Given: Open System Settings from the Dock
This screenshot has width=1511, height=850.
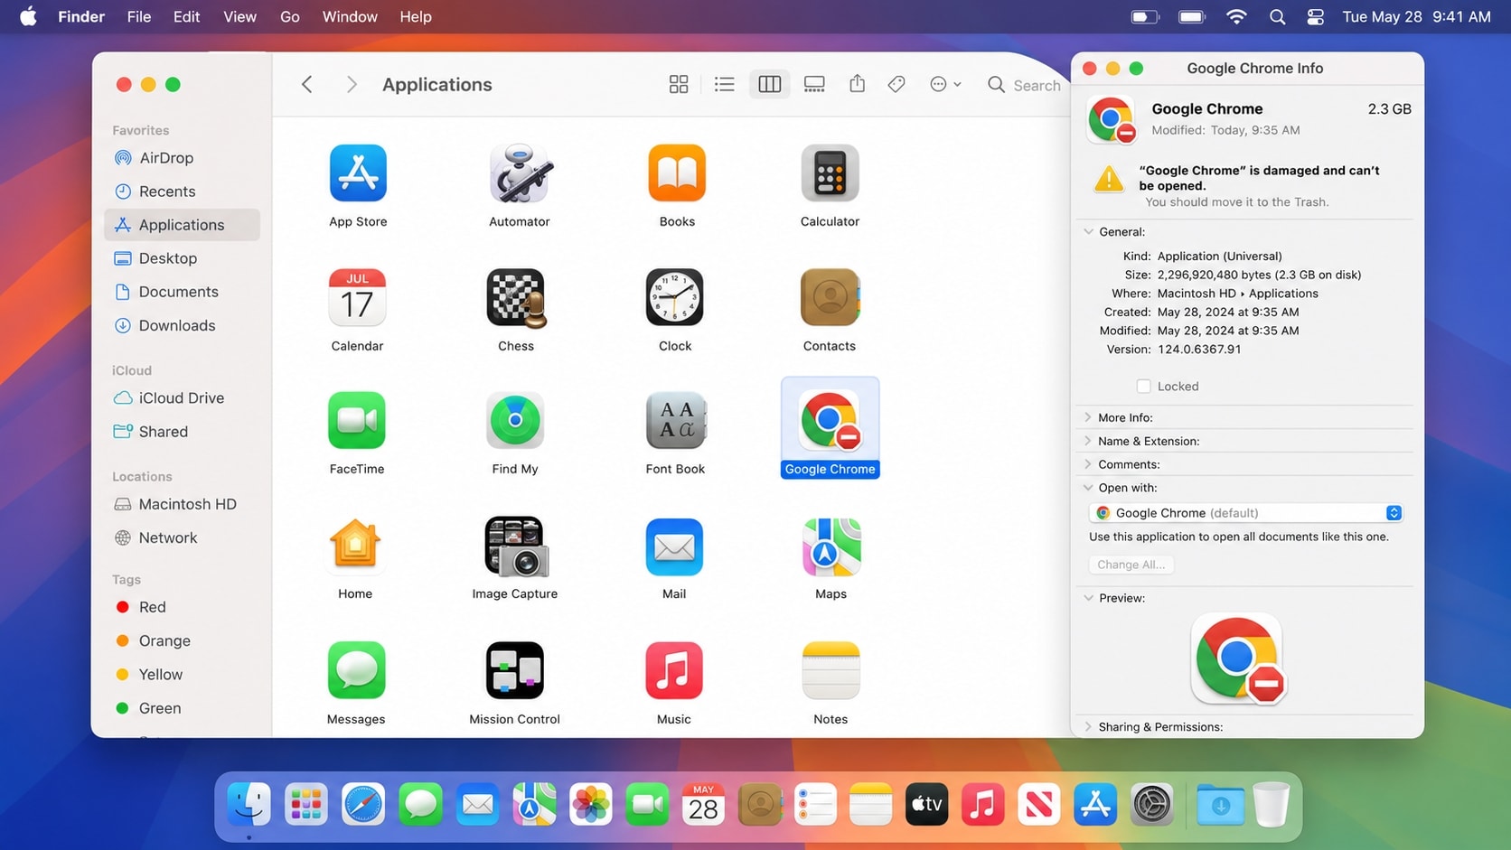Looking at the screenshot, I should tap(1152, 804).
